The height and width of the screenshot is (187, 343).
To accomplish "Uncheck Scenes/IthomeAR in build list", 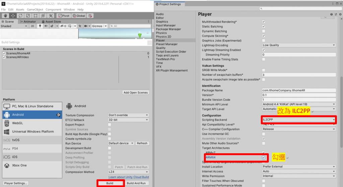I will (4, 53).
